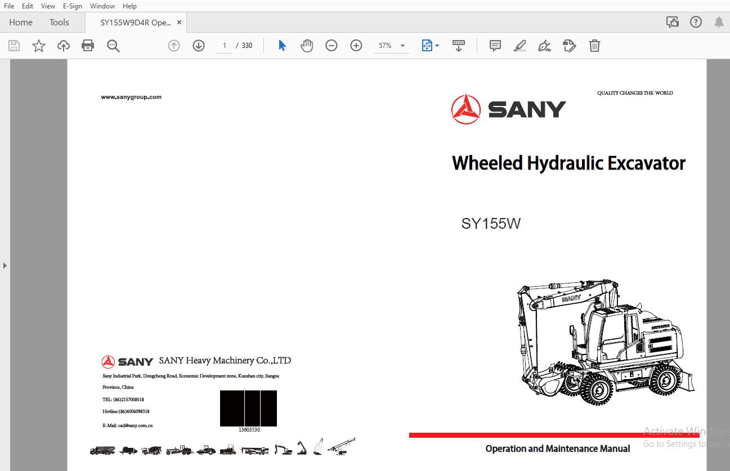
Task: Click the www.sanygroup.com link text
Action: pyautogui.click(x=131, y=97)
